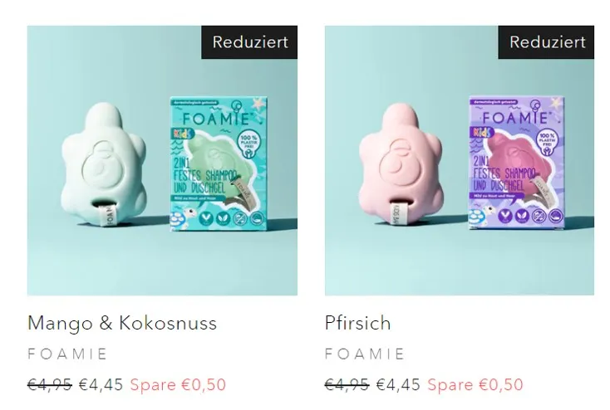Click the Reduziert badge on Pfirsich product

click(546, 42)
